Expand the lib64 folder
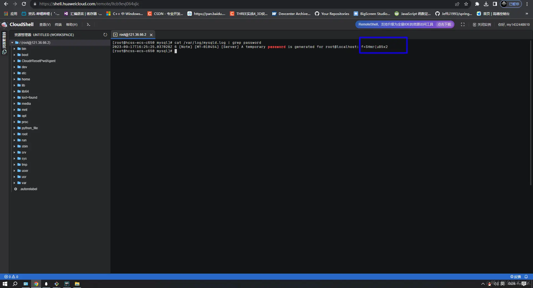 [x=14, y=91]
